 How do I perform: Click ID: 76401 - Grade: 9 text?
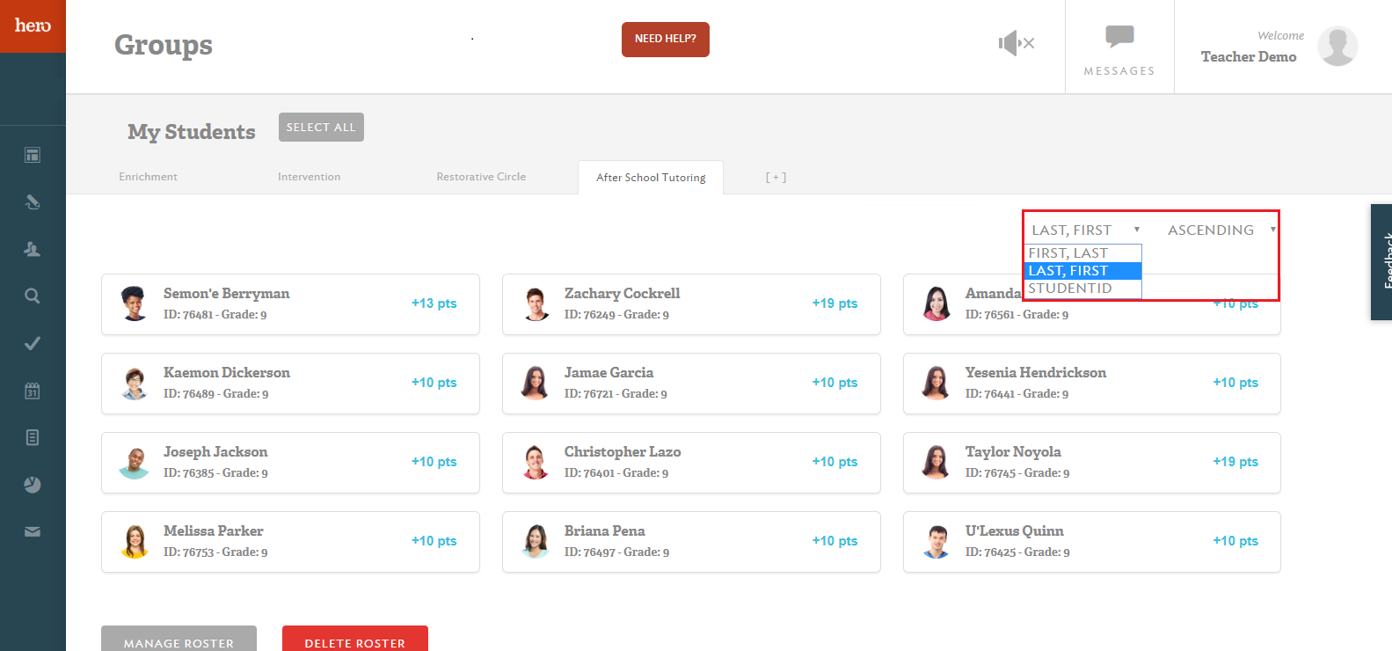[x=616, y=473]
